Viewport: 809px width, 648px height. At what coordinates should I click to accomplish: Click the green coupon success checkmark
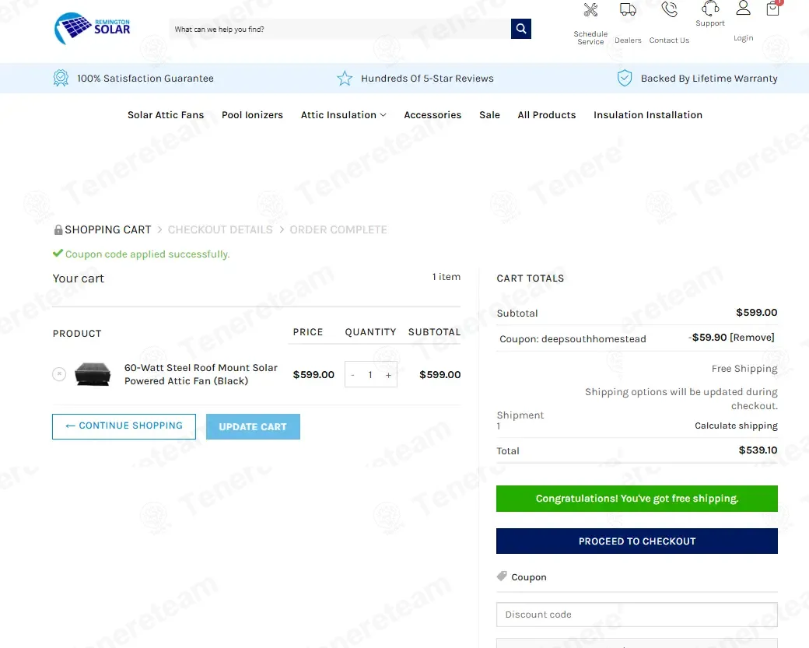58,254
